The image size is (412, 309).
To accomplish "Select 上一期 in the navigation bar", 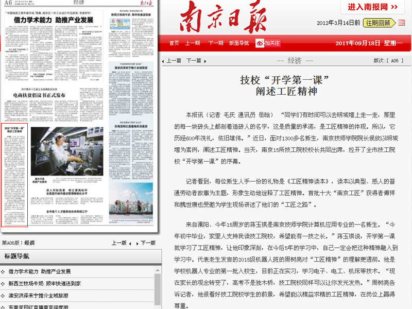I will (193, 43).
